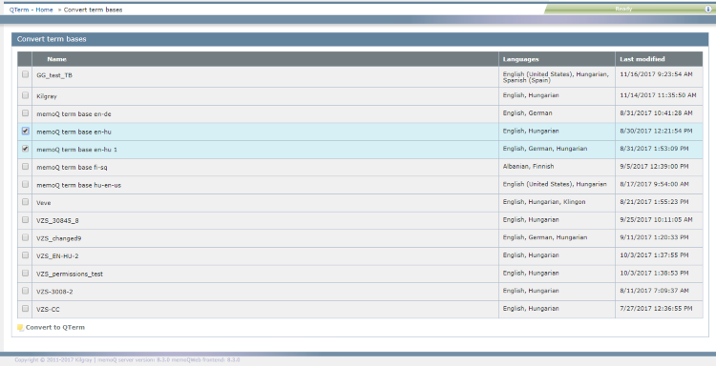Screen dimensions: 716x366
Task: Check the VZS_30845_8 checkbox
Action: [x=25, y=219]
